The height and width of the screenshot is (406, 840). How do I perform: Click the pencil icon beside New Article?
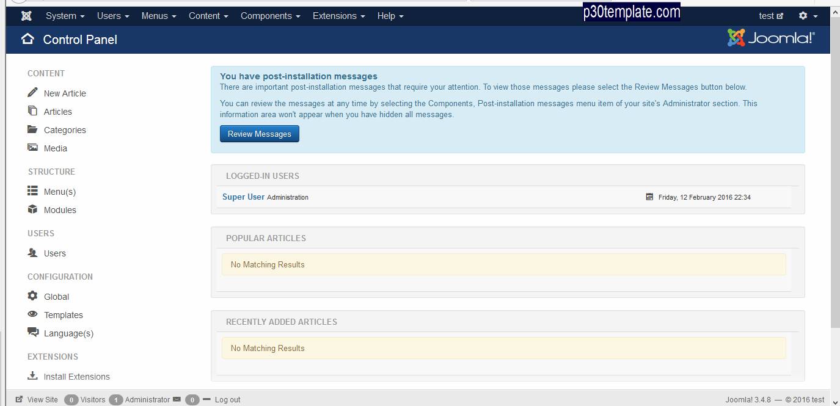32,93
